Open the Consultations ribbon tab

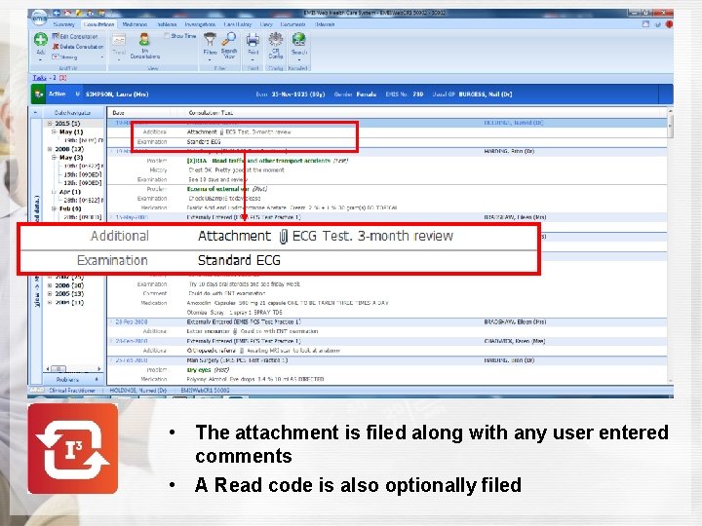pyautogui.click(x=98, y=24)
